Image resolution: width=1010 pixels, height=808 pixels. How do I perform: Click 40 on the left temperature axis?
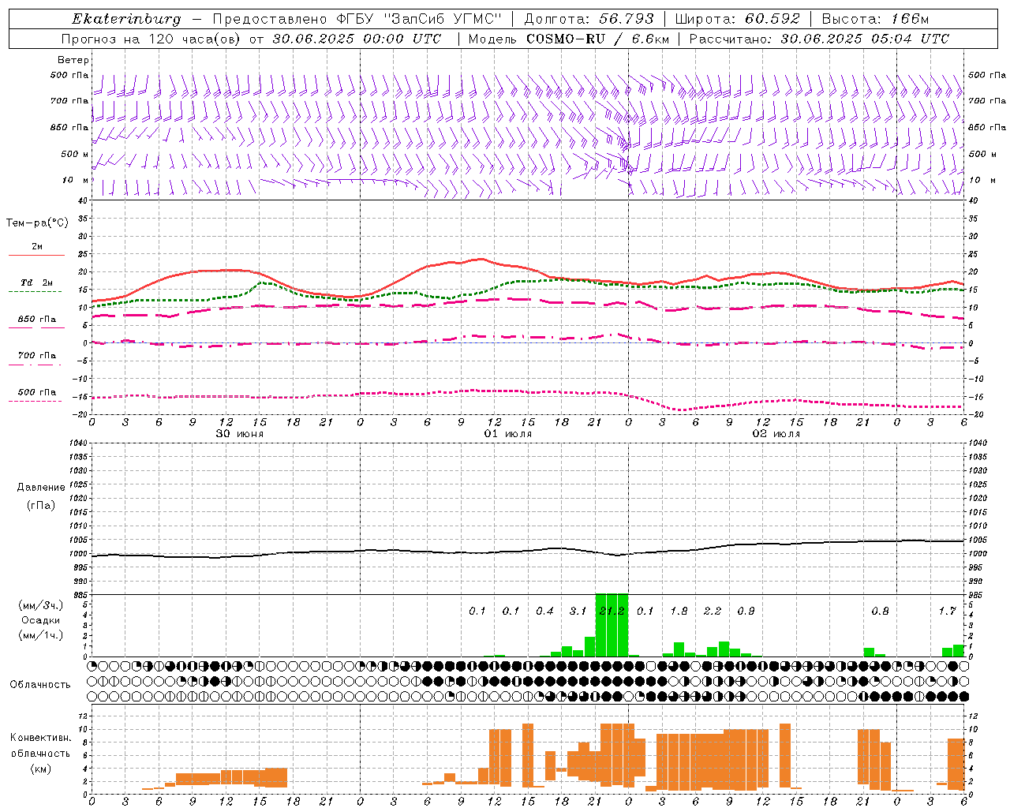click(x=82, y=201)
